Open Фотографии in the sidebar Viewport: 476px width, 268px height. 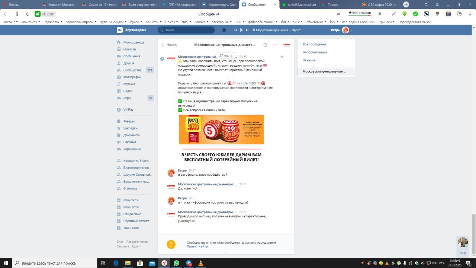pyautogui.click(x=132, y=77)
